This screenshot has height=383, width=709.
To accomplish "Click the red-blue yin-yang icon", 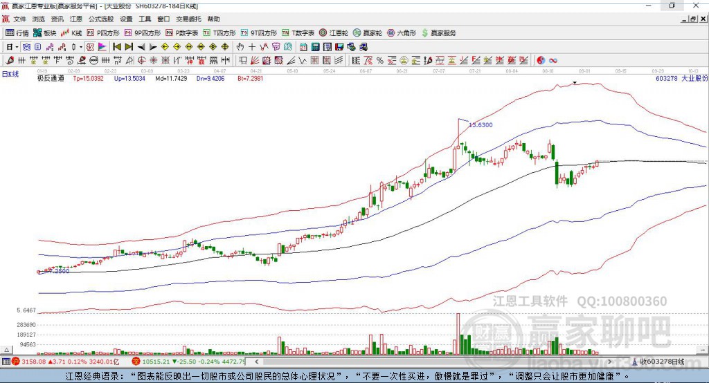I will coord(541,61).
